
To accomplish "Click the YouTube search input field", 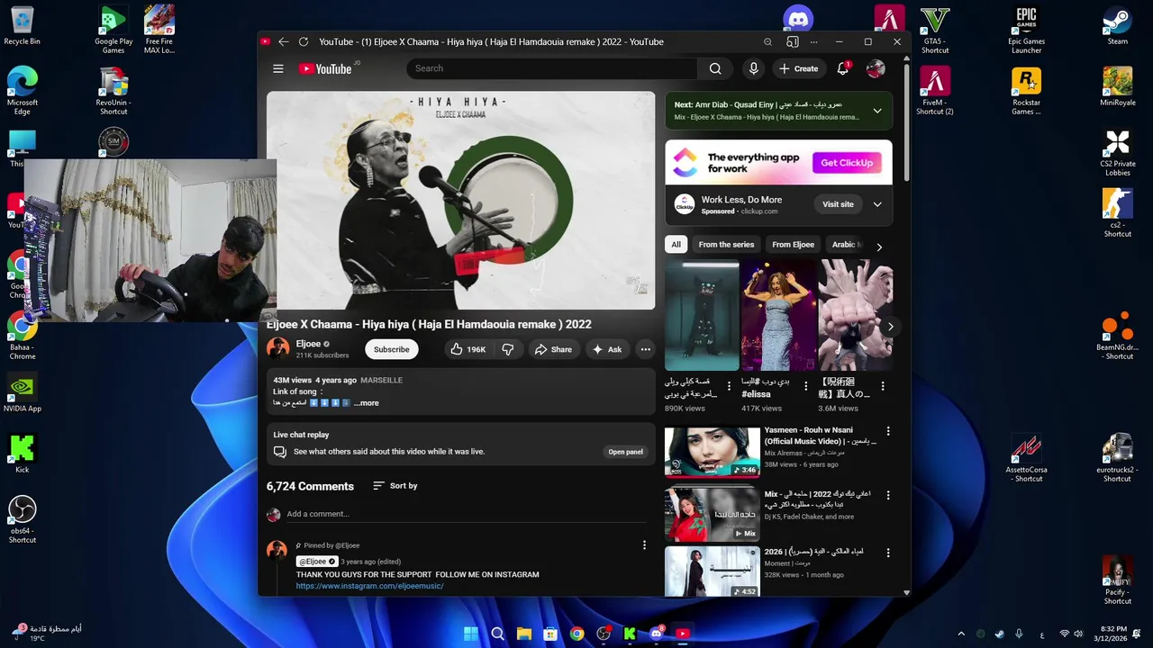I will click(x=551, y=68).
